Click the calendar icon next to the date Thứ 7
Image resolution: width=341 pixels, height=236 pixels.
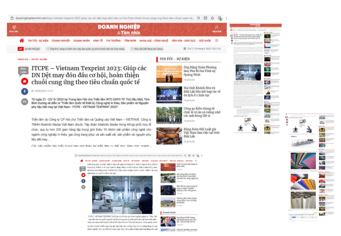(185, 49)
